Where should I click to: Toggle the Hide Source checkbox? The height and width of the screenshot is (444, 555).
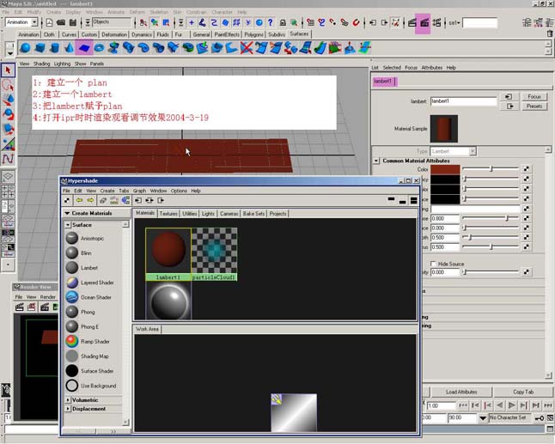433,264
